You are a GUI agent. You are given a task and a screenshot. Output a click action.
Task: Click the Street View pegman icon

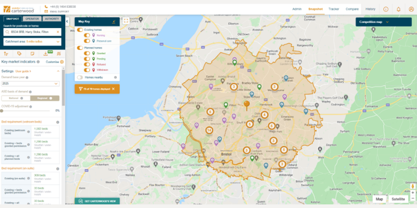[x=413, y=186]
